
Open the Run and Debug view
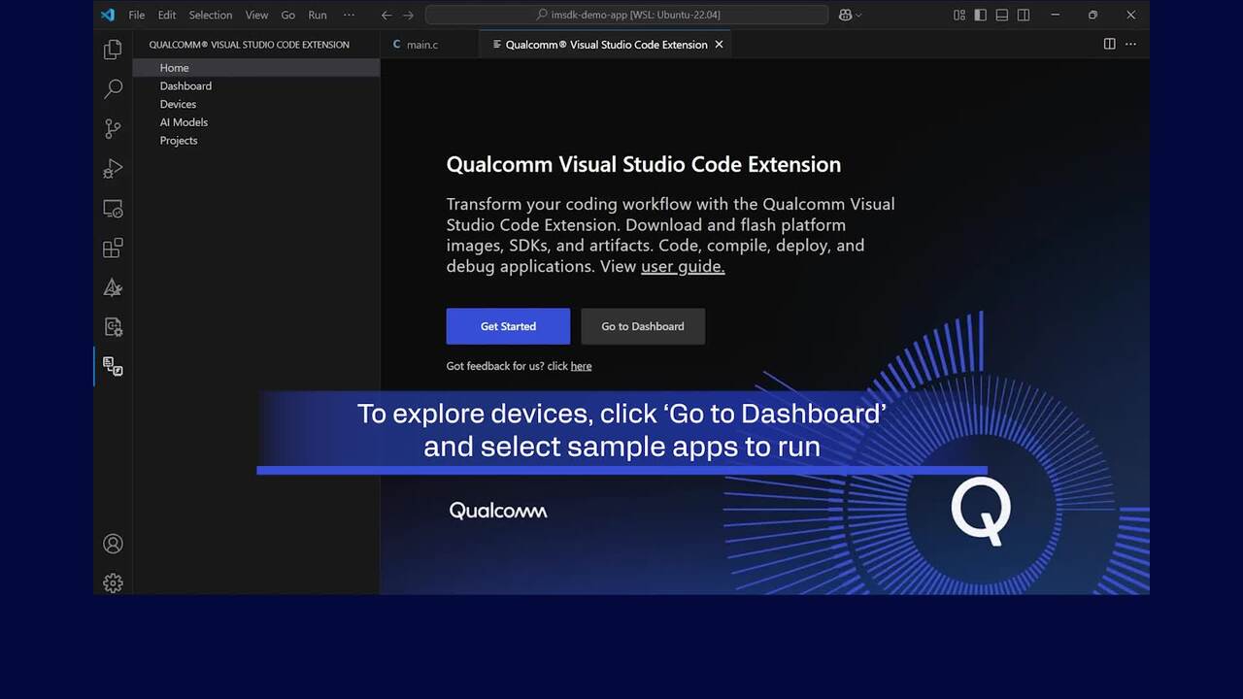click(x=113, y=169)
